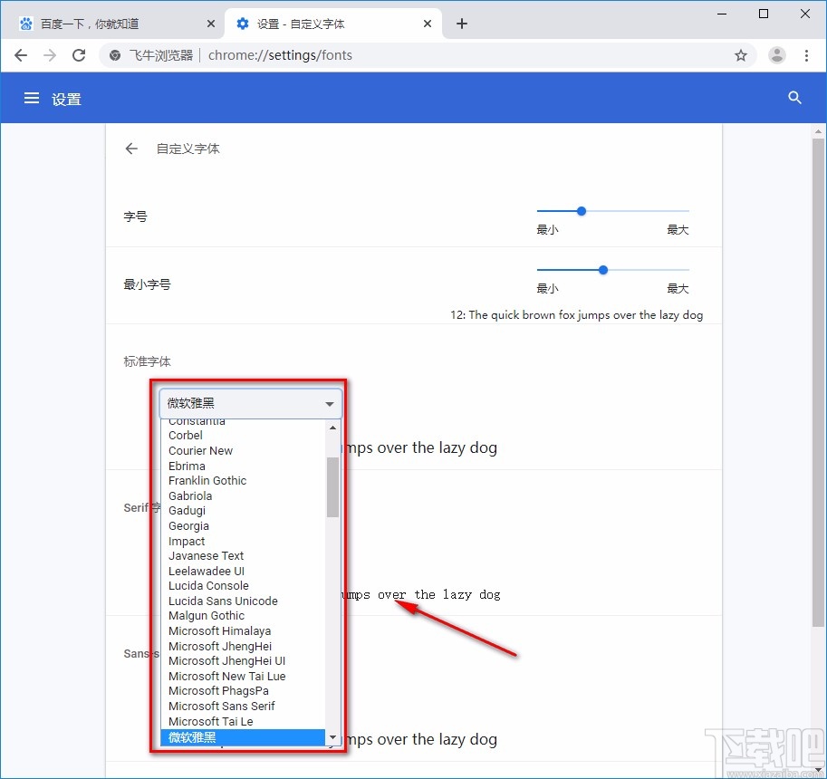Click the forward navigation arrow
This screenshot has height=779, width=827.
49,55
